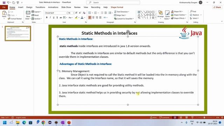The image size is (224, 126).
Task: Toggle Italic formatting
Action: click(x=50, y=17)
